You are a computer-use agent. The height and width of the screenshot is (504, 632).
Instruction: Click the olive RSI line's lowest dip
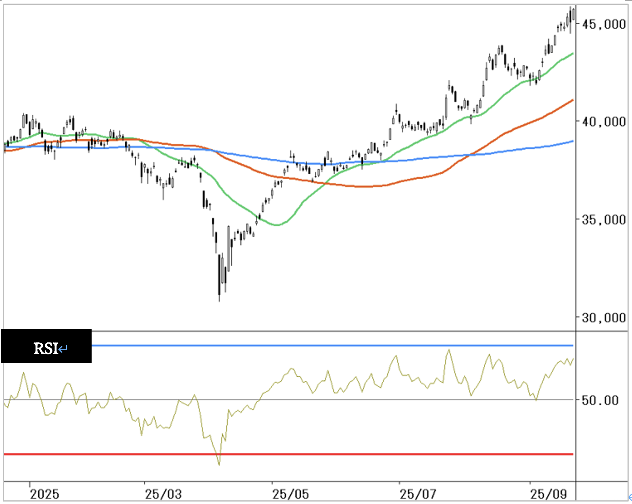tap(219, 463)
